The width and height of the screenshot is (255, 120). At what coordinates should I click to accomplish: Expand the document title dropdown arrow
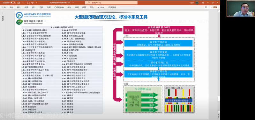pyautogui.click(x=73, y=3)
